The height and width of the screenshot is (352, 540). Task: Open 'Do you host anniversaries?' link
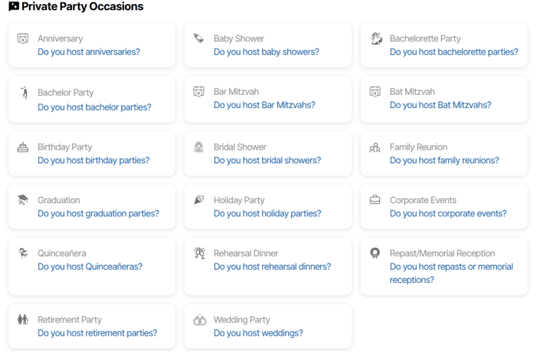89,52
